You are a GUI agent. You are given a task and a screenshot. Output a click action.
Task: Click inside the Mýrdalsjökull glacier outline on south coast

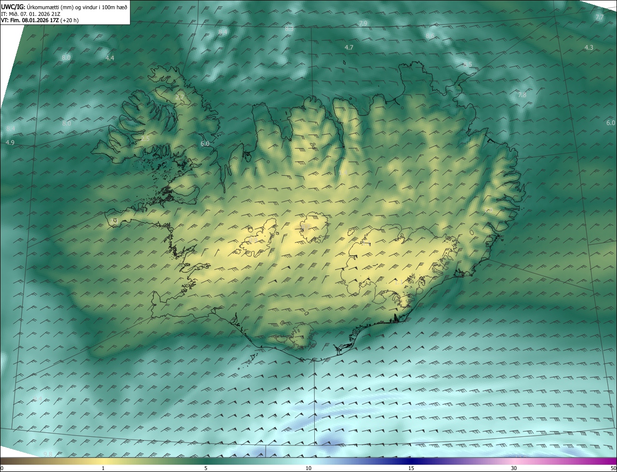point(301,336)
